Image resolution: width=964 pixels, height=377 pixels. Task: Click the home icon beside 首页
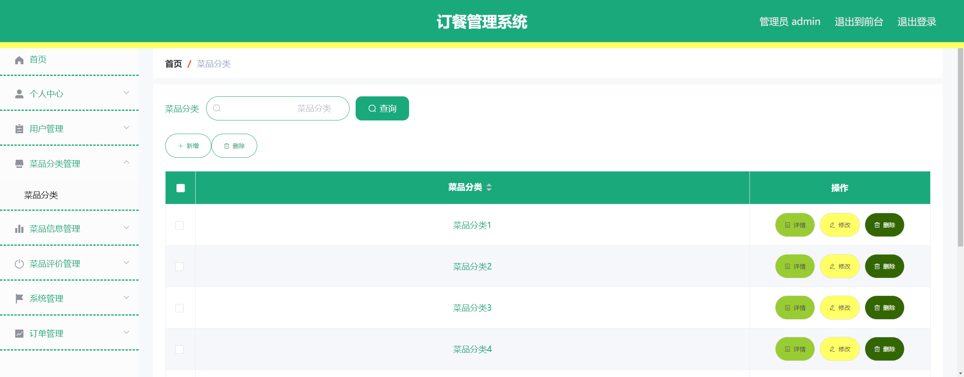(x=18, y=59)
